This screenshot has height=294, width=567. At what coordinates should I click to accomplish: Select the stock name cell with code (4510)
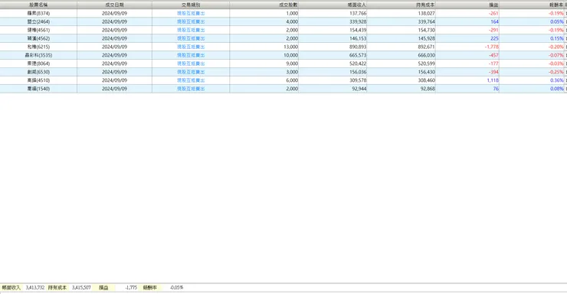pos(38,80)
